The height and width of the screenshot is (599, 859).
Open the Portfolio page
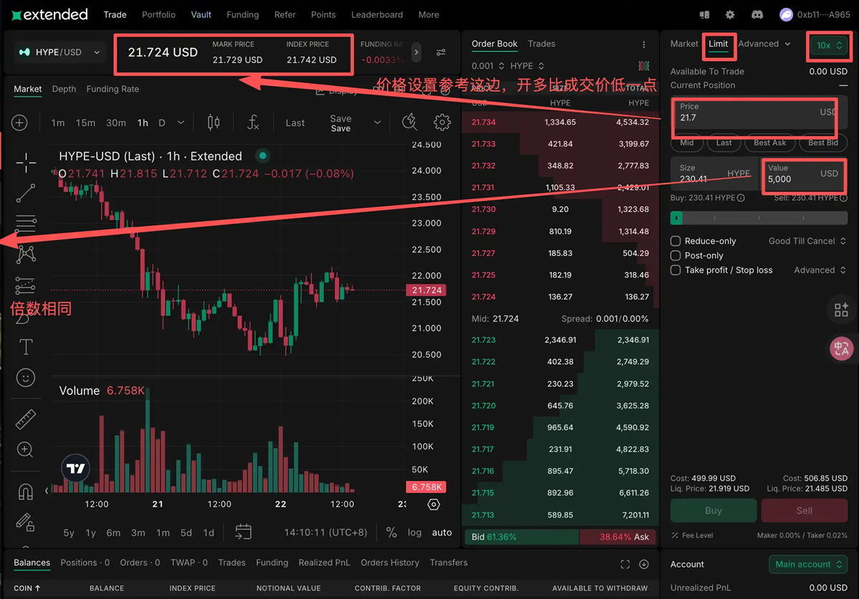[159, 14]
